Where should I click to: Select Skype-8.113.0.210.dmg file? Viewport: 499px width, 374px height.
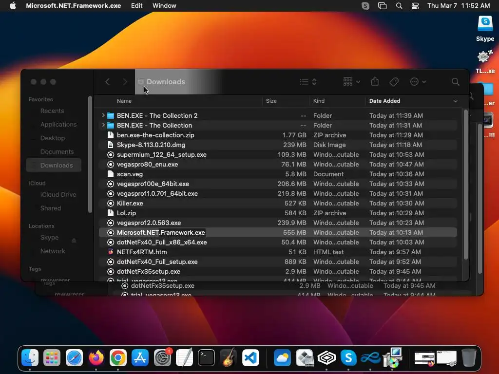pyautogui.click(x=278, y=145)
